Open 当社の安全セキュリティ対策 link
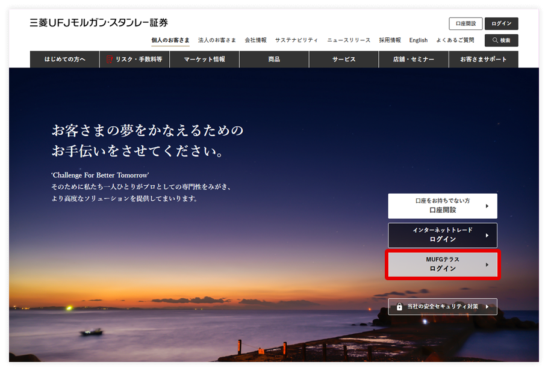Viewport: 548px width, 371px height. click(443, 307)
